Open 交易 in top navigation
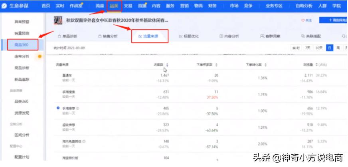348x167 pixels. pos(128,6)
